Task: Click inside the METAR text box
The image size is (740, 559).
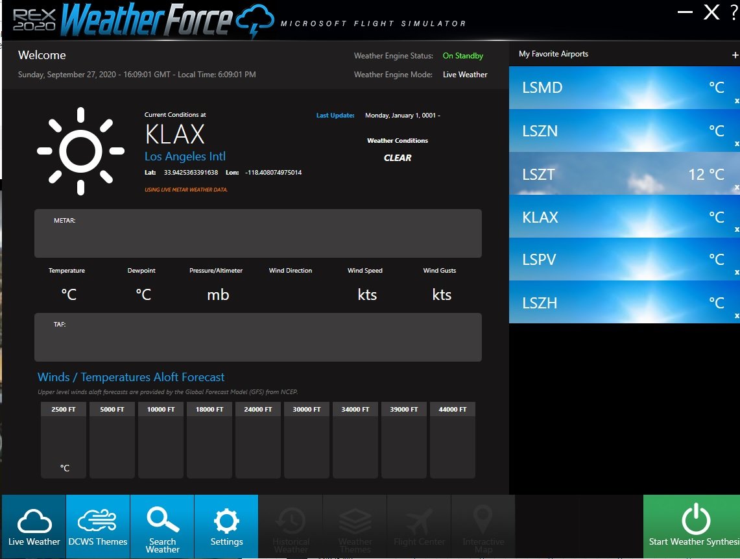Action: (x=257, y=234)
